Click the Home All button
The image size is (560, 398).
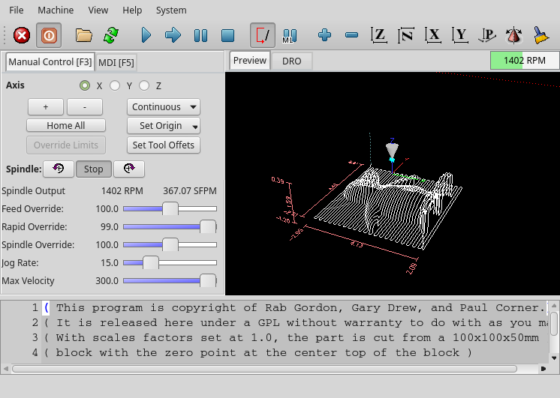(x=66, y=126)
